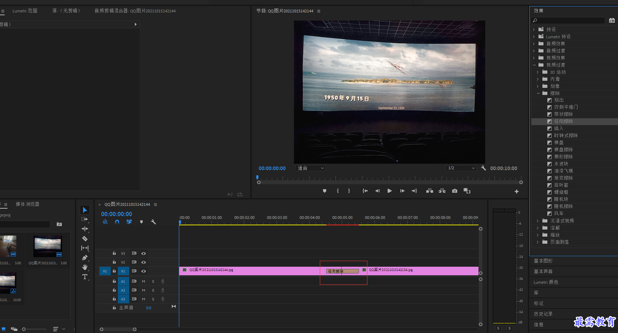Open program monitor panel menu
The image size is (618, 333).
click(319, 11)
